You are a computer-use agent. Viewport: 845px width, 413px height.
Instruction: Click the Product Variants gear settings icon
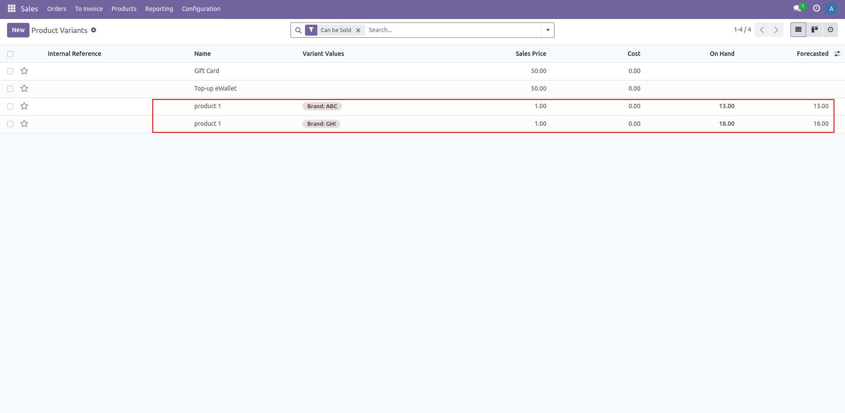coord(93,30)
